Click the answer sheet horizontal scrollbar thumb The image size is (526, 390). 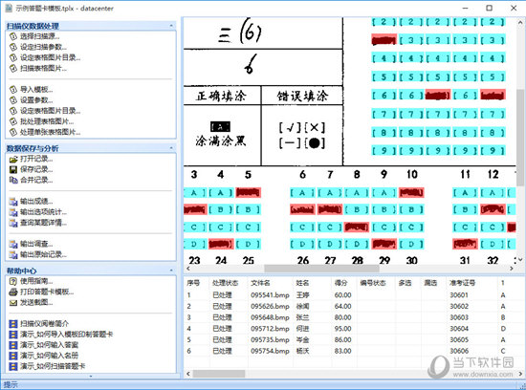point(321,269)
